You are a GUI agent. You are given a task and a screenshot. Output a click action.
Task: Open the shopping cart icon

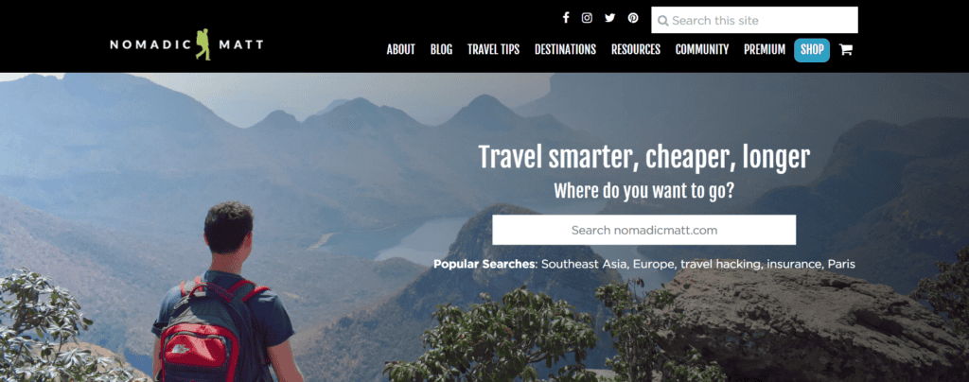pyautogui.click(x=845, y=50)
